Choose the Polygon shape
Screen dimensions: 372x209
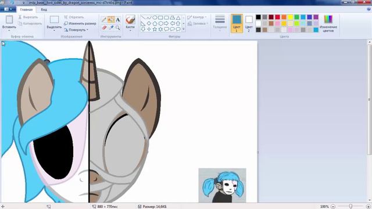tap(172, 18)
